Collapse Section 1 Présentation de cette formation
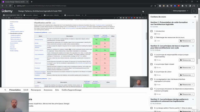Image resolution: width=200 pixels, height=112 pixels. coord(193,22)
